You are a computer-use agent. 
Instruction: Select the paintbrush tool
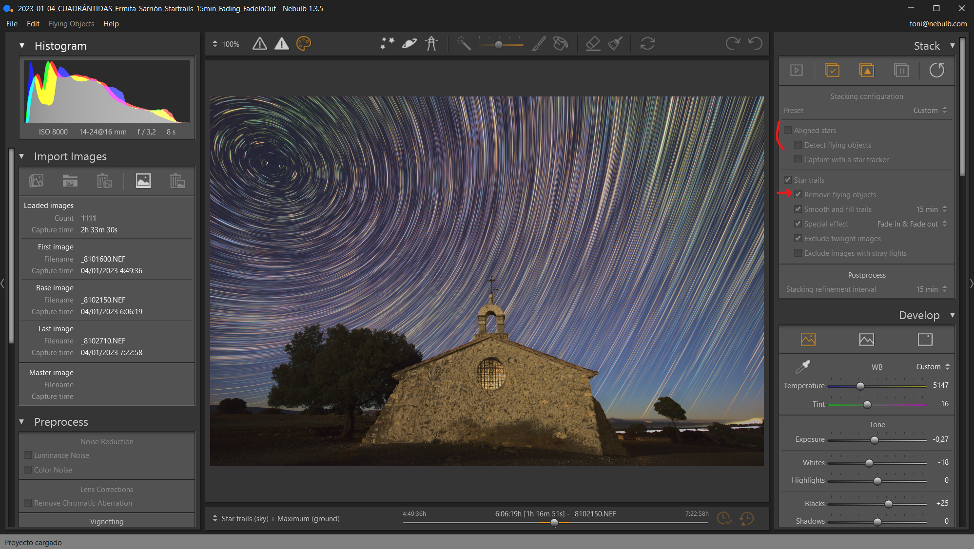539,44
